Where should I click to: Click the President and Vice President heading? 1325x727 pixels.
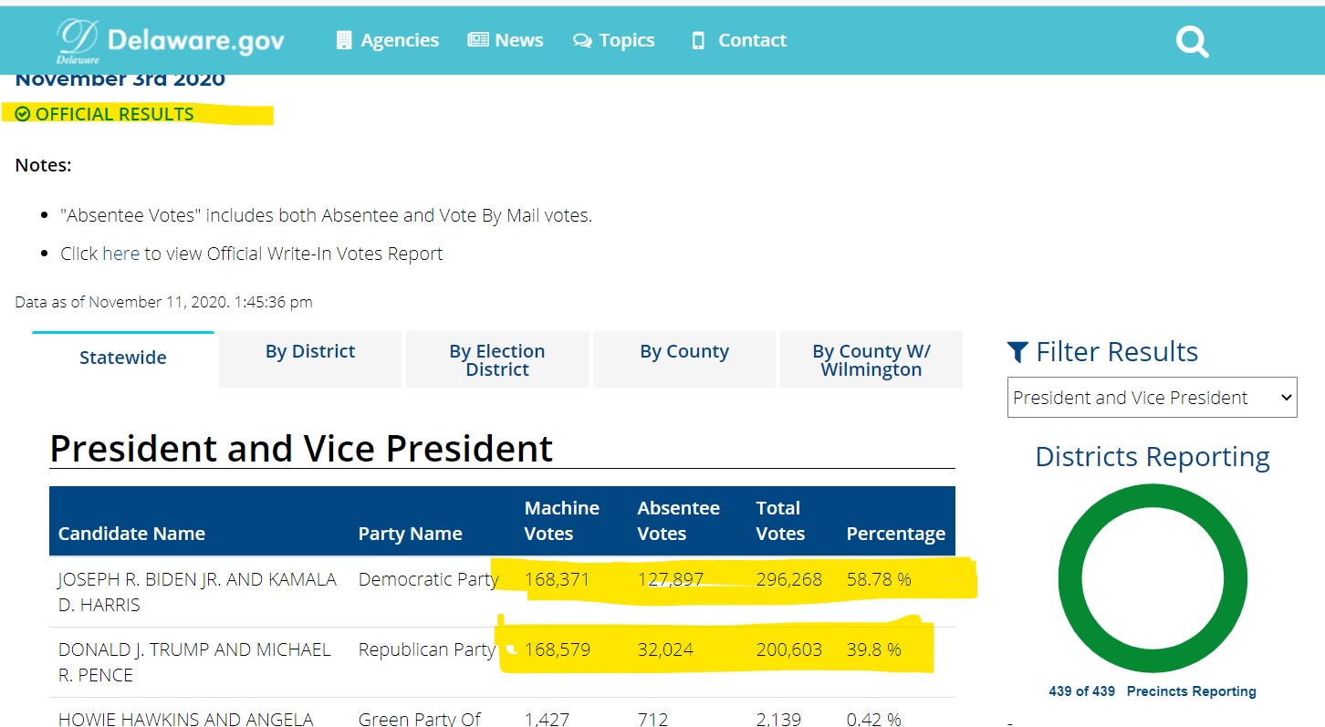tap(301, 448)
